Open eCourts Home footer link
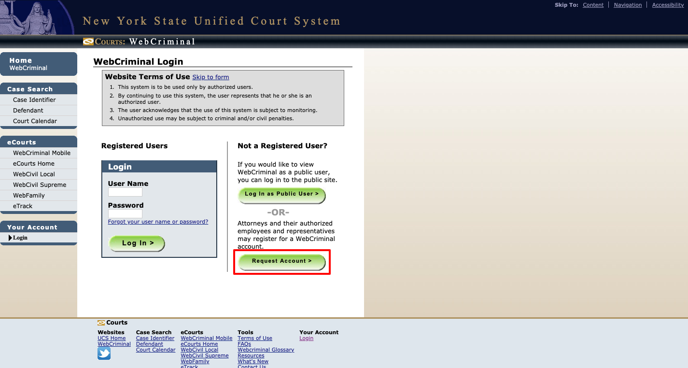This screenshot has height=368, width=688. pos(199,344)
